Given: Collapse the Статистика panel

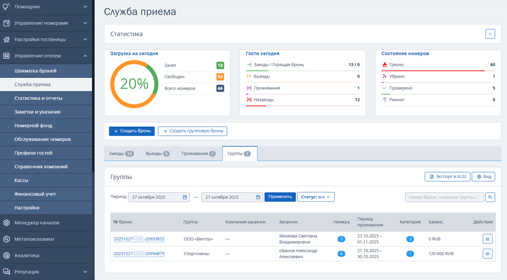Looking at the screenshot, I should click(x=490, y=34).
